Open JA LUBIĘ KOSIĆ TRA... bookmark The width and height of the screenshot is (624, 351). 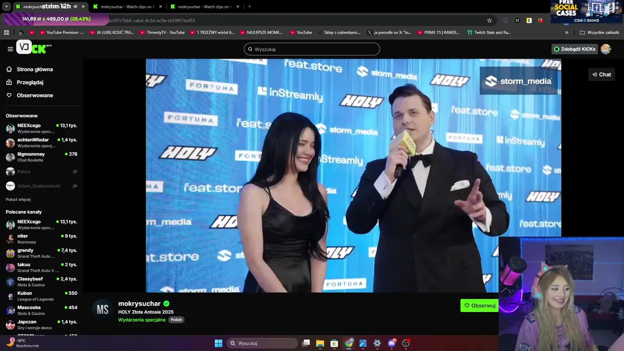click(x=112, y=33)
